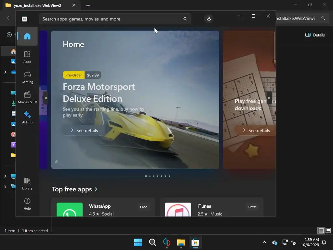Show hidden system tray icons

point(264,242)
